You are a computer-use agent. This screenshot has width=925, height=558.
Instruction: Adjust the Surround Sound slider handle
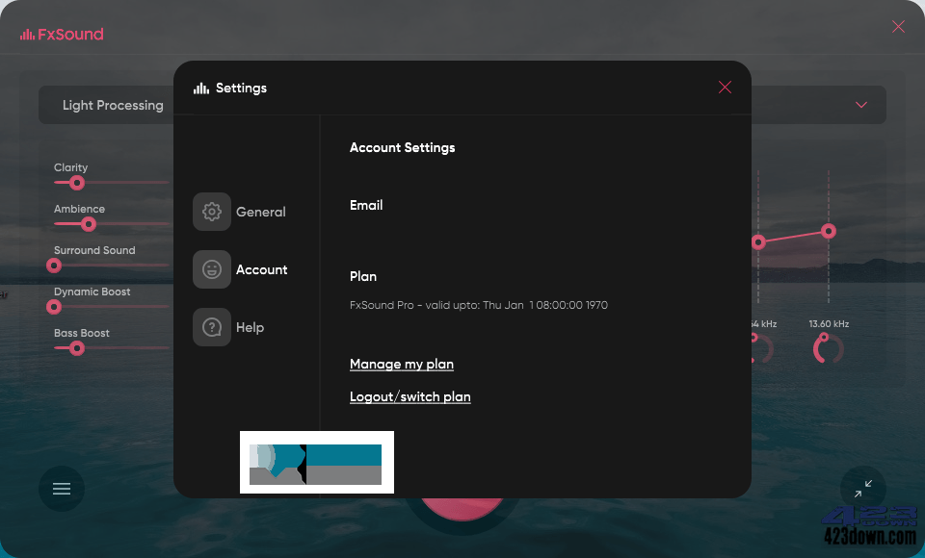(x=54, y=266)
